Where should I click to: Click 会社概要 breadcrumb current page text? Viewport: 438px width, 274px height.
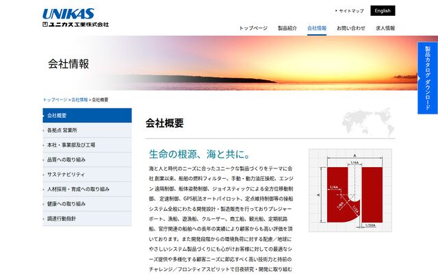[100, 99]
